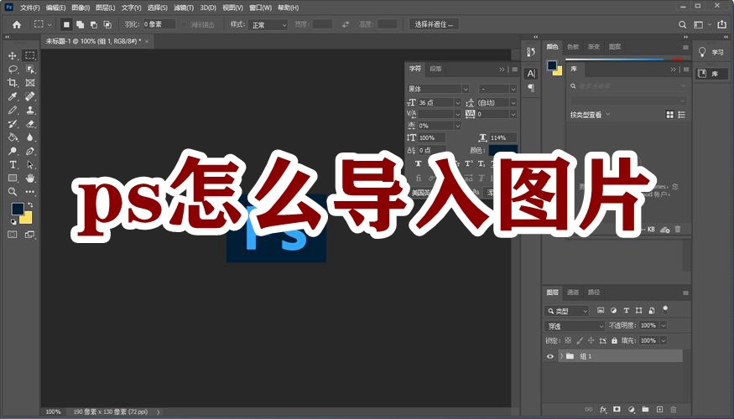734x419 pixels.
Task: Select the Clone Stamp tool
Action: pos(30,111)
